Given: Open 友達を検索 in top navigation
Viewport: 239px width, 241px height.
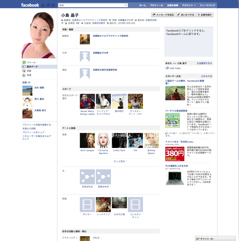Looking at the screenshot, I should pyautogui.click(x=173, y=5).
